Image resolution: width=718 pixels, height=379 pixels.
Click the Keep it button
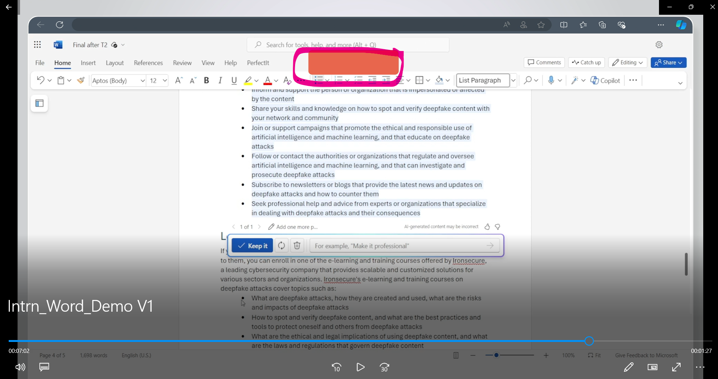pos(252,245)
